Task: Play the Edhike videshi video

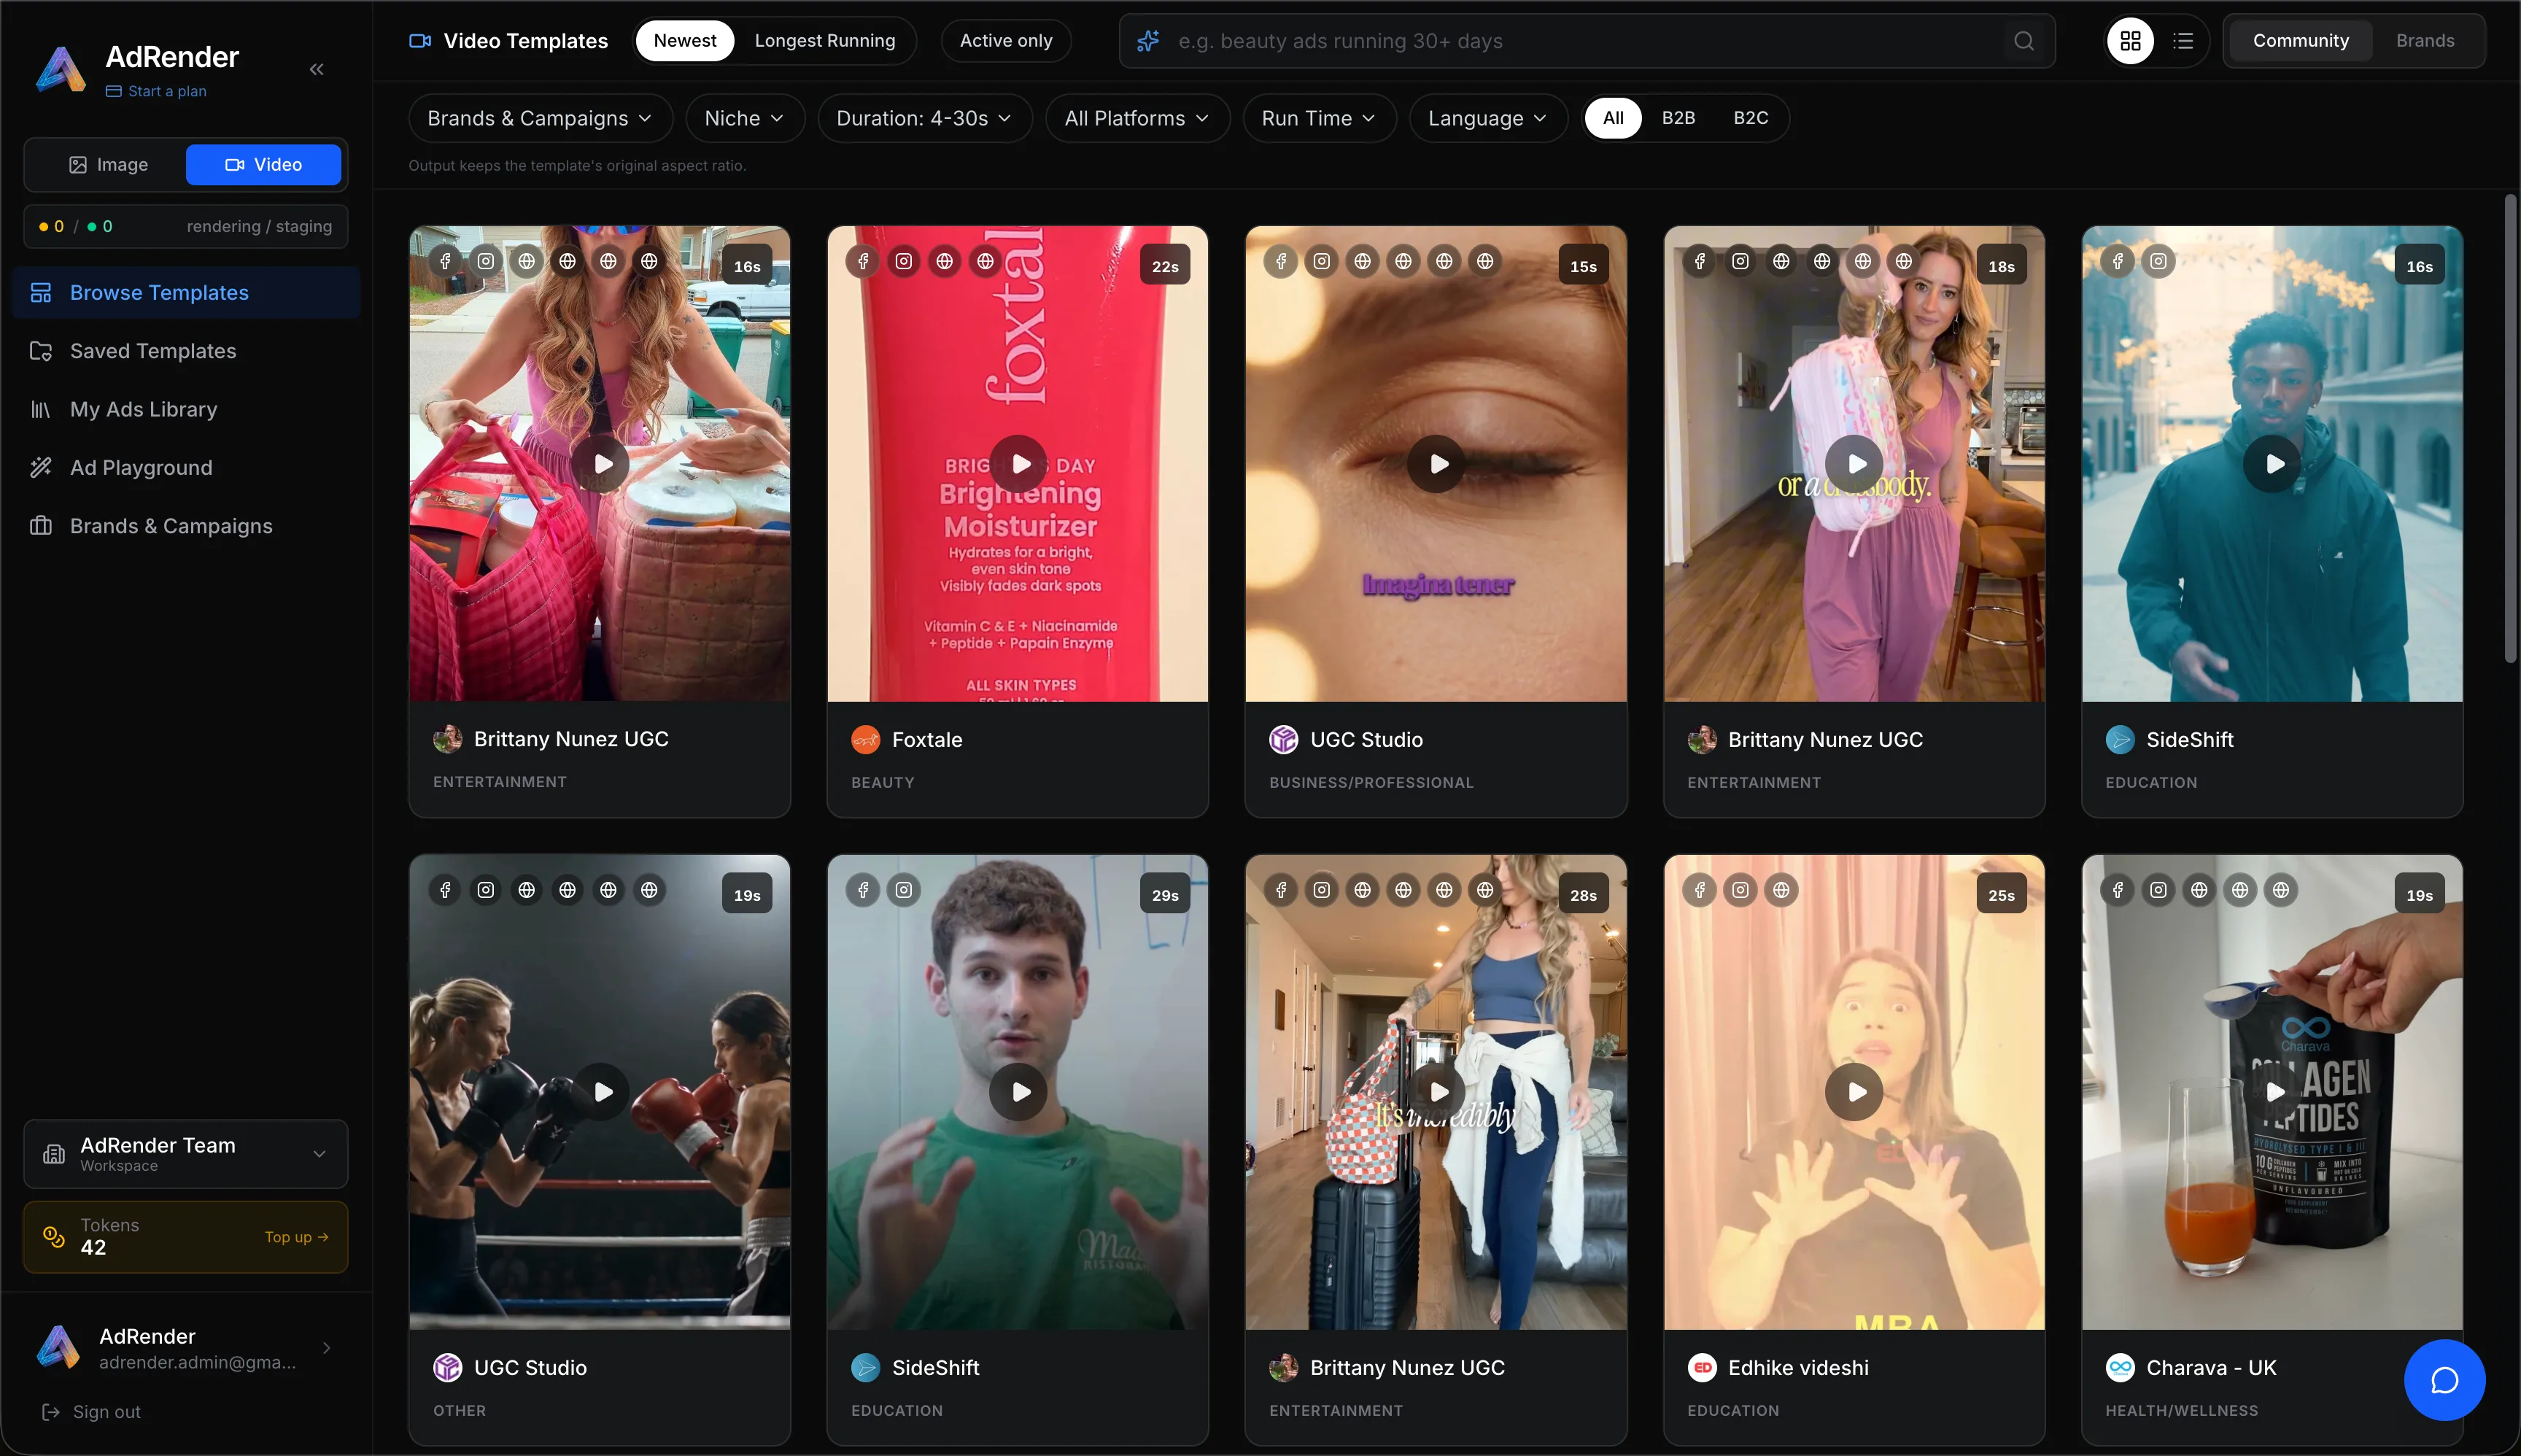Action: click(x=1855, y=1092)
